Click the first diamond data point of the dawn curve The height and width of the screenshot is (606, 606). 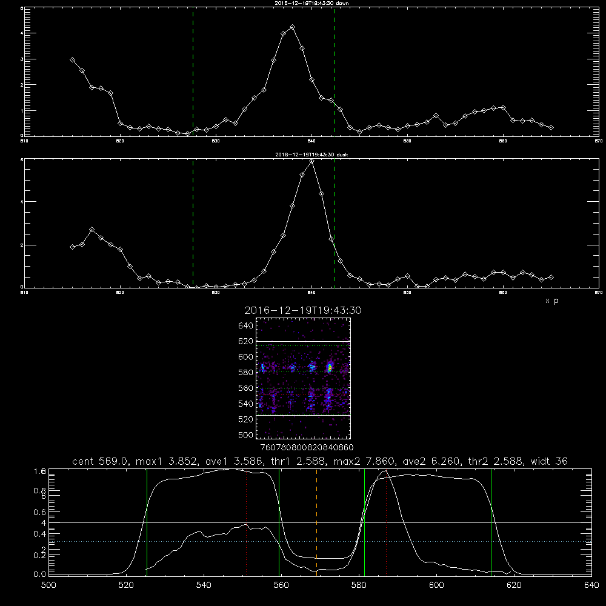(72, 60)
